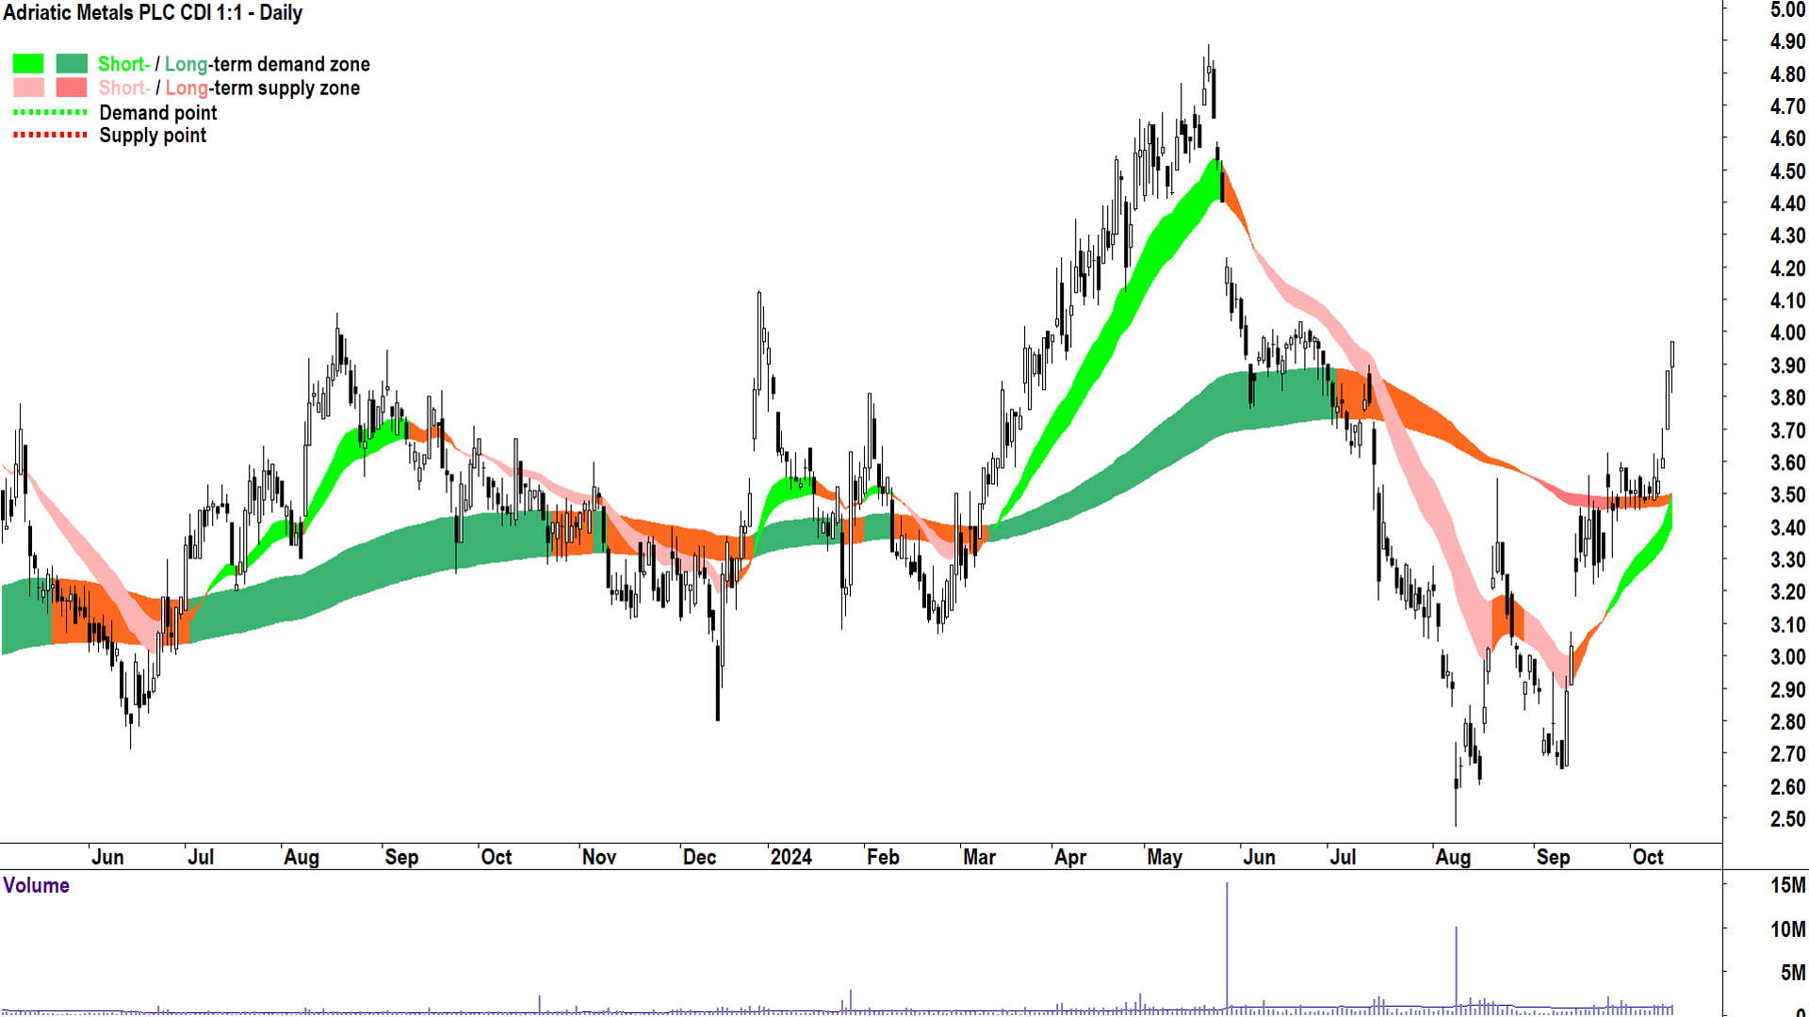Image resolution: width=1809 pixels, height=1017 pixels.
Task: Click the 15M volume axis label
Action: (x=1787, y=885)
